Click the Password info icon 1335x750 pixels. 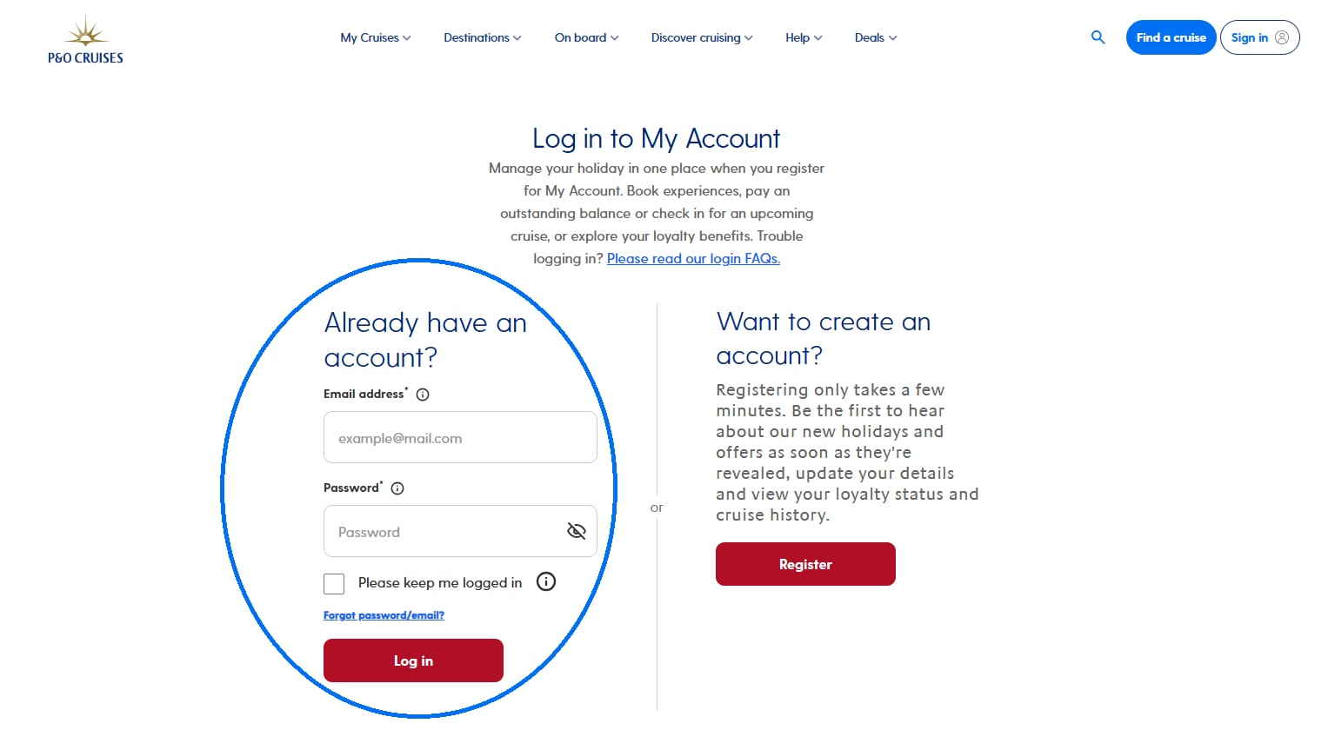click(397, 488)
